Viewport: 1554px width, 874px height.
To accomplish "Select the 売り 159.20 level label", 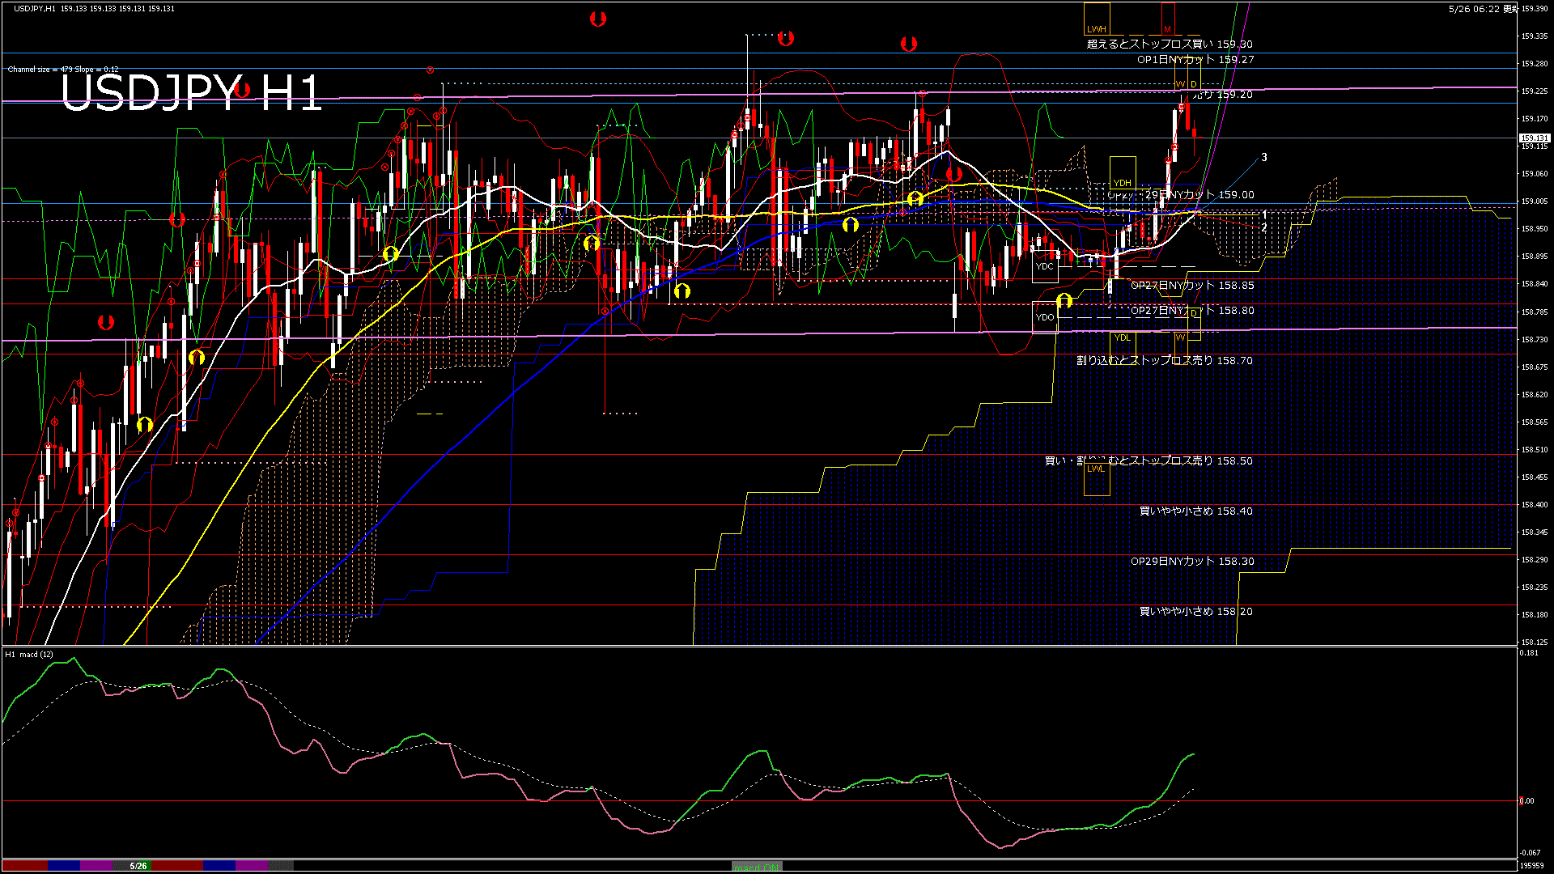I will (1223, 95).
